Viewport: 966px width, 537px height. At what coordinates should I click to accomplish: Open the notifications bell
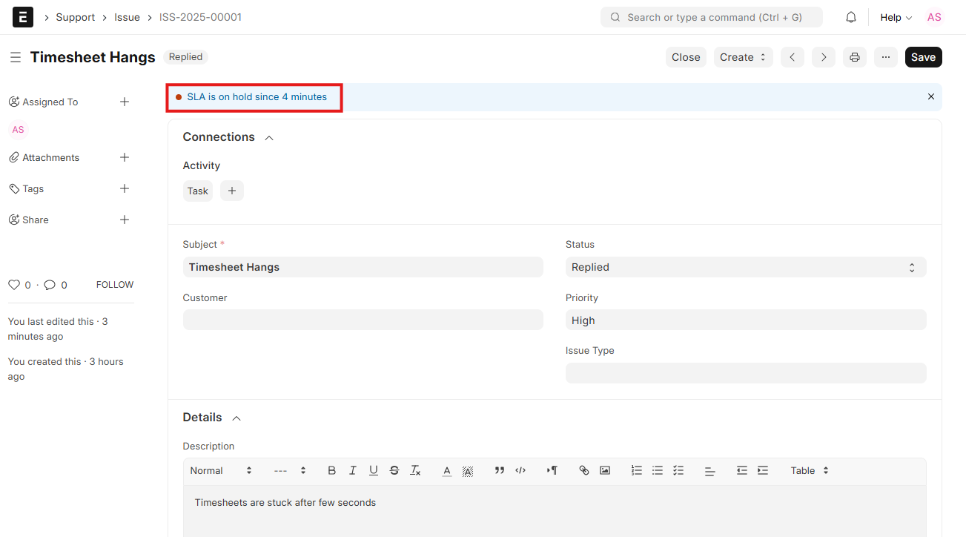click(851, 17)
